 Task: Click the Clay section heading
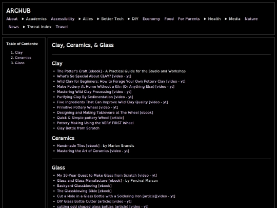tap(57, 64)
